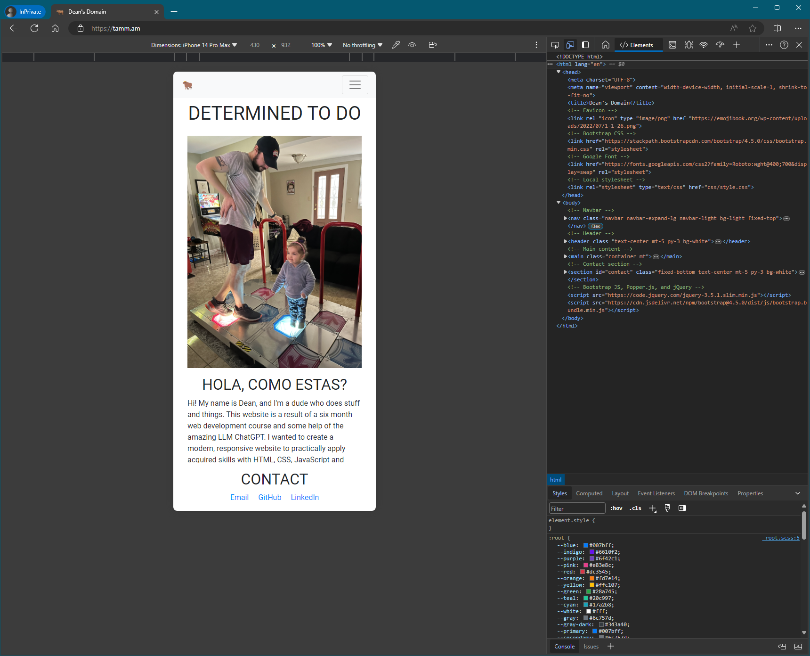The image size is (810, 656).
Task: Open the No throttling dropdown
Action: click(362, 45)
